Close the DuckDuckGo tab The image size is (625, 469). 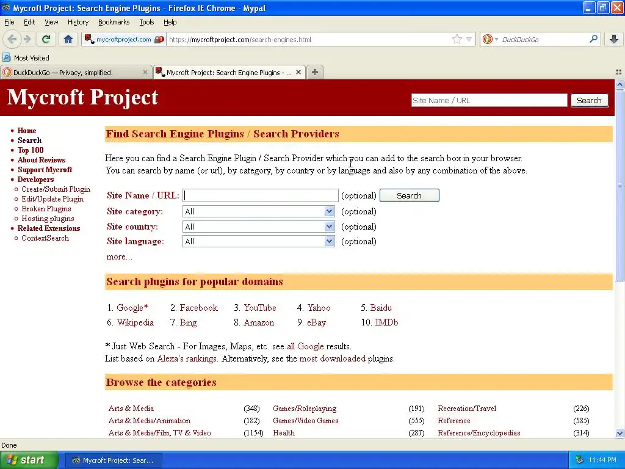coord(145,72)
